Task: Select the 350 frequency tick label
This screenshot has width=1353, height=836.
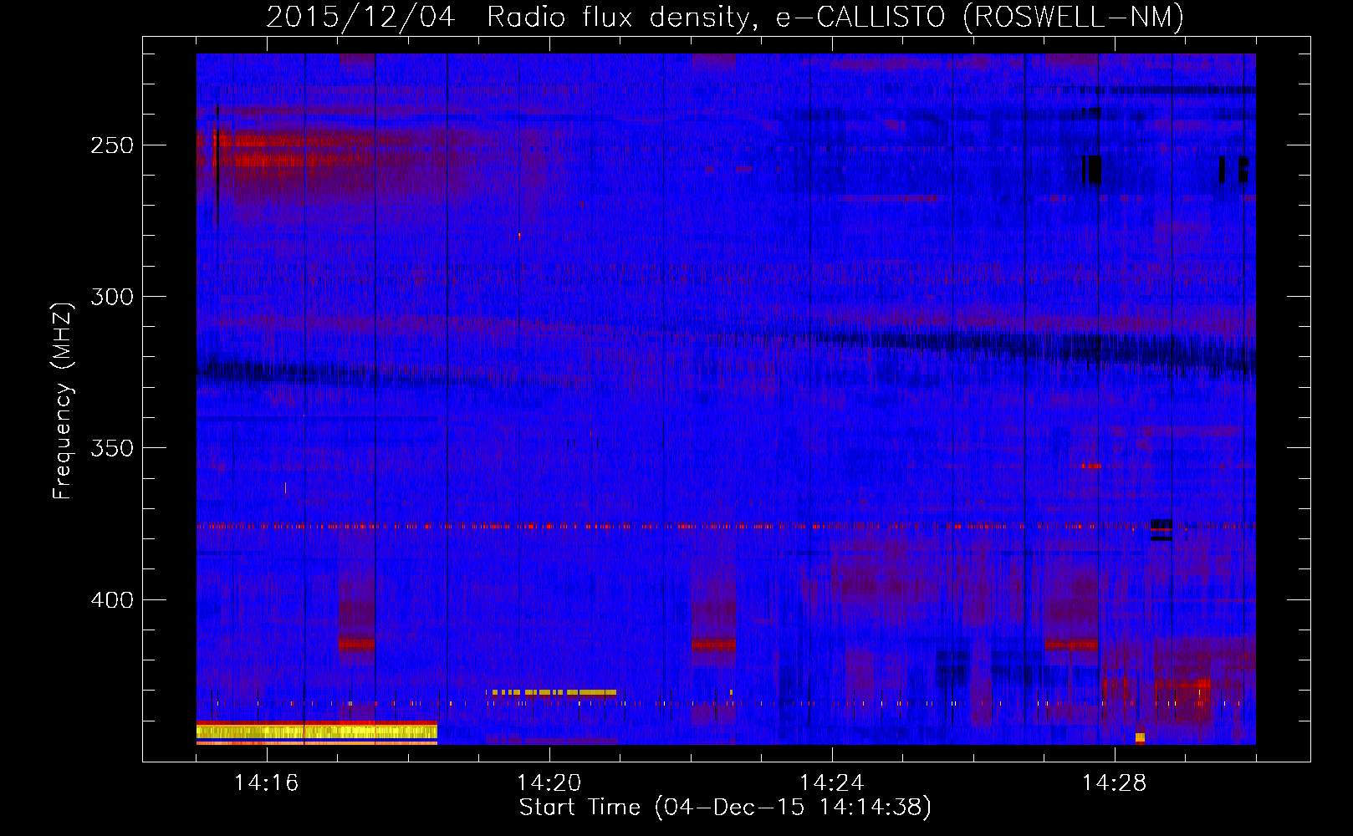Action: (111, 448)
